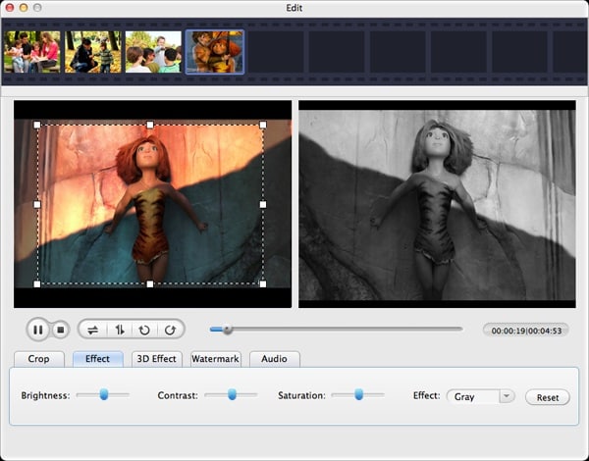The width and height of the screenshot is (589, 461).
Task: Select the Effect tab
Action: [97, 359]
